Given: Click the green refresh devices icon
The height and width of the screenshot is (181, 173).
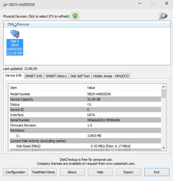Looking at the screenshot, I should (x=75, y=16).
